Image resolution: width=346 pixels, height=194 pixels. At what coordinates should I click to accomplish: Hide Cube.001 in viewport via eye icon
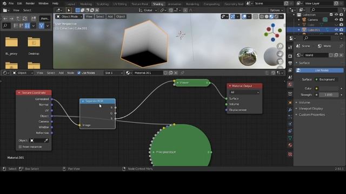336,30
